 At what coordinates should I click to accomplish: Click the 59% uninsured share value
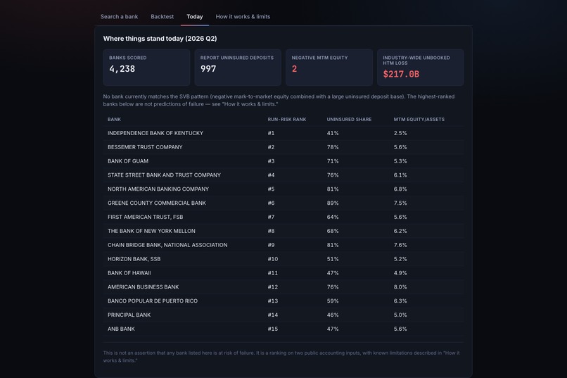pos(333,301)
